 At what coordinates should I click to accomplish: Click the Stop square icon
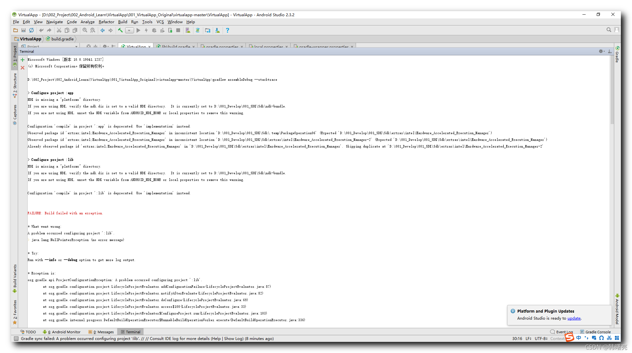[x=178, y=30]
